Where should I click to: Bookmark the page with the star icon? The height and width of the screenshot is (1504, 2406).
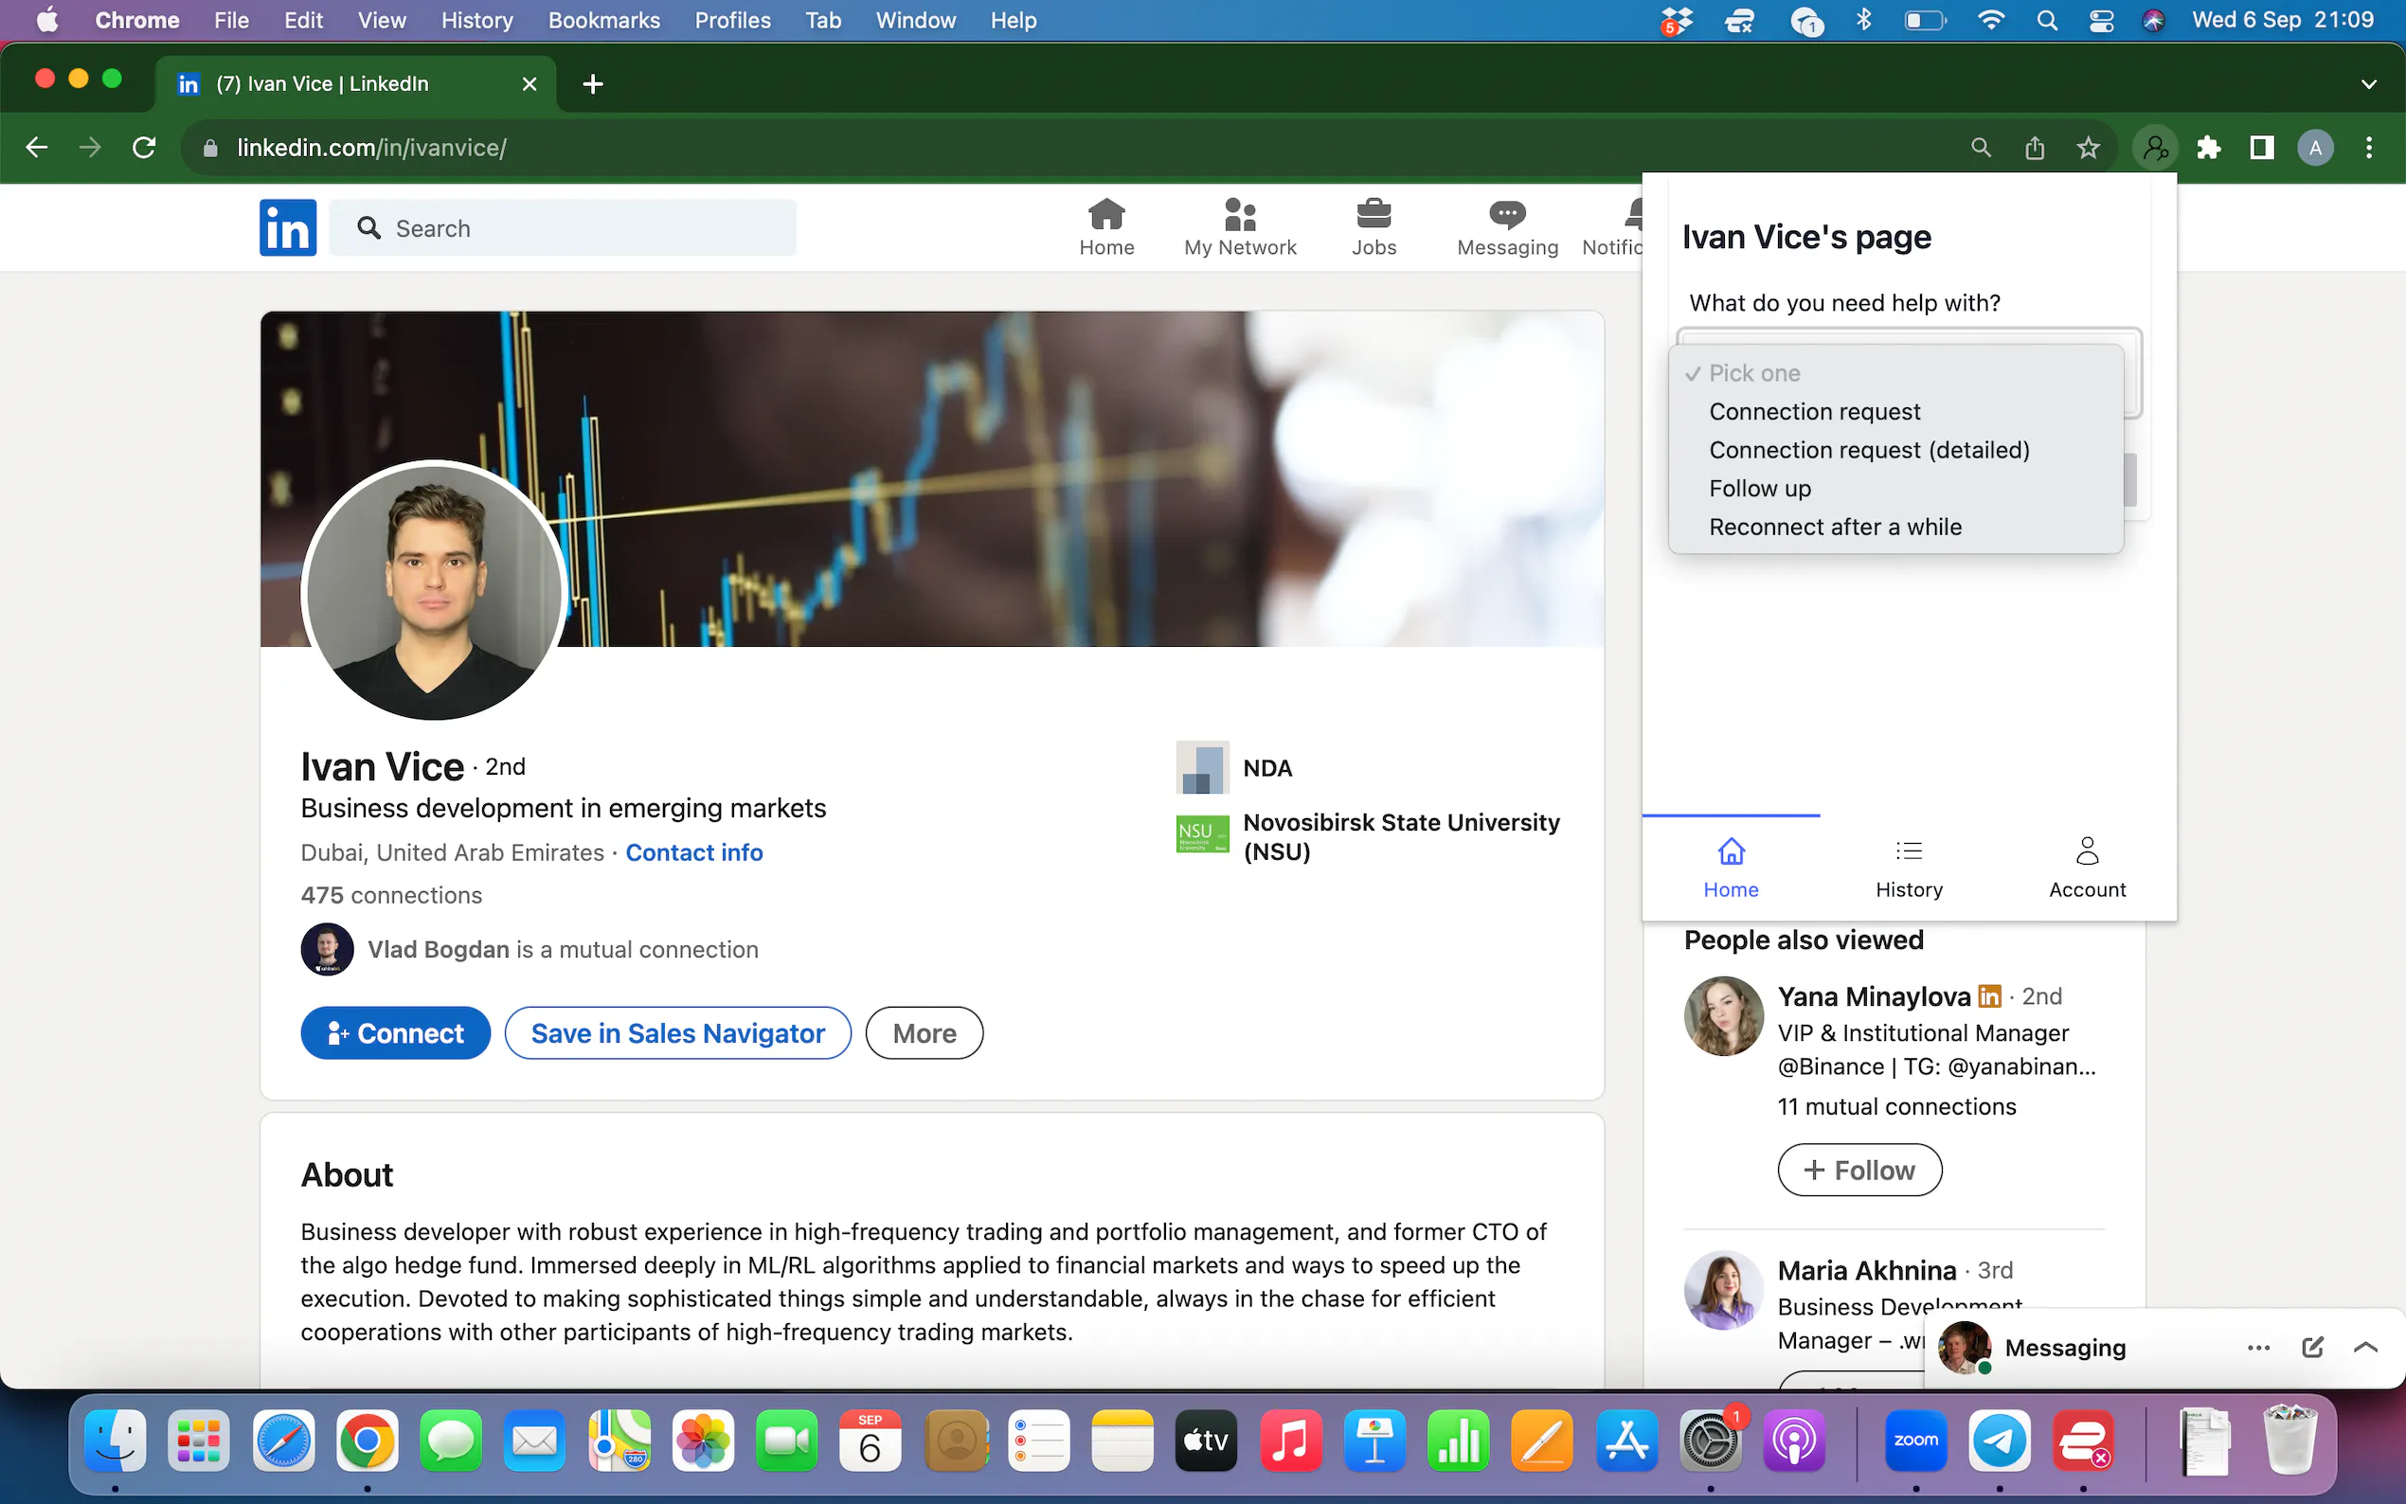[2088, 147]
